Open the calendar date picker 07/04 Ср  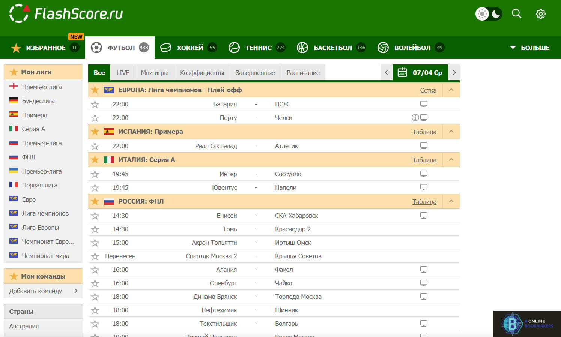click(x=420, y=72)
